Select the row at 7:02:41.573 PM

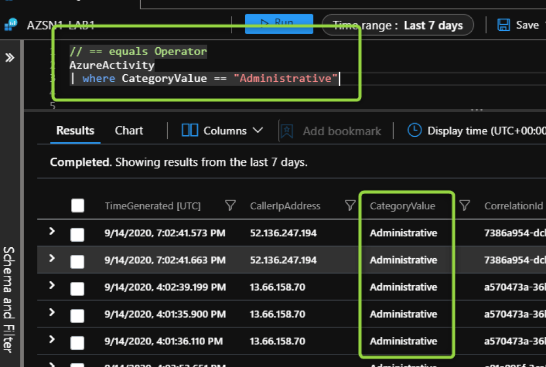click(x=78, y=235)
